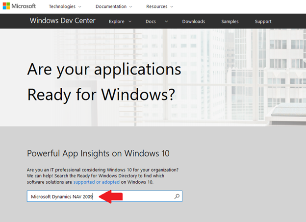Viewport: 306px width, 222px height.
Task: Click the Windows Dev Center title
Action: (x=62, y=21)
